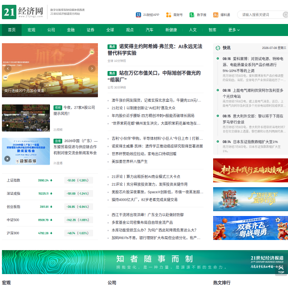
Task: Click the 创业板指 index row
Action: [x=50, y=207]
